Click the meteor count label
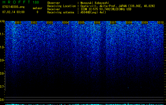The height and width of the screenshot is (105, 166). [x=37, y=8]
